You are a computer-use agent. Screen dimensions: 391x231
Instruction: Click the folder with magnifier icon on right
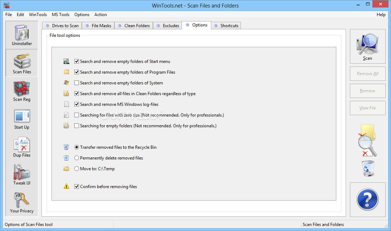click(367, 141)
